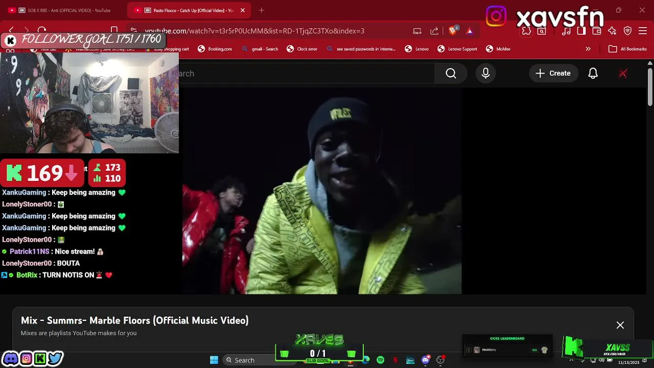
Task: Open Disney+ from the taskbar
Action: tap(410, 360)
